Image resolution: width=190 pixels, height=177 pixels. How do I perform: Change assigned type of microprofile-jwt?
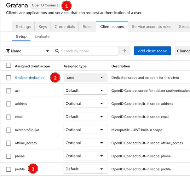85,130
